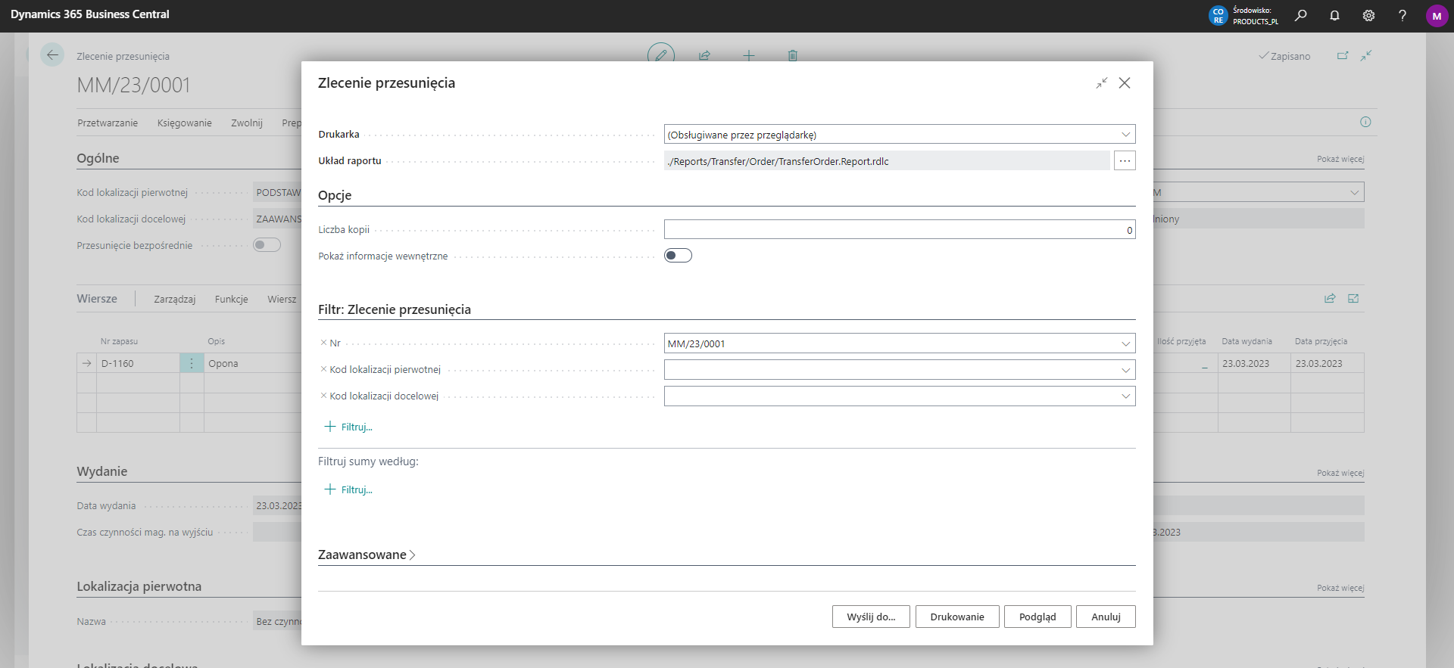
Task: Open the Przetwarzanie menu
Action: [108, 123]
